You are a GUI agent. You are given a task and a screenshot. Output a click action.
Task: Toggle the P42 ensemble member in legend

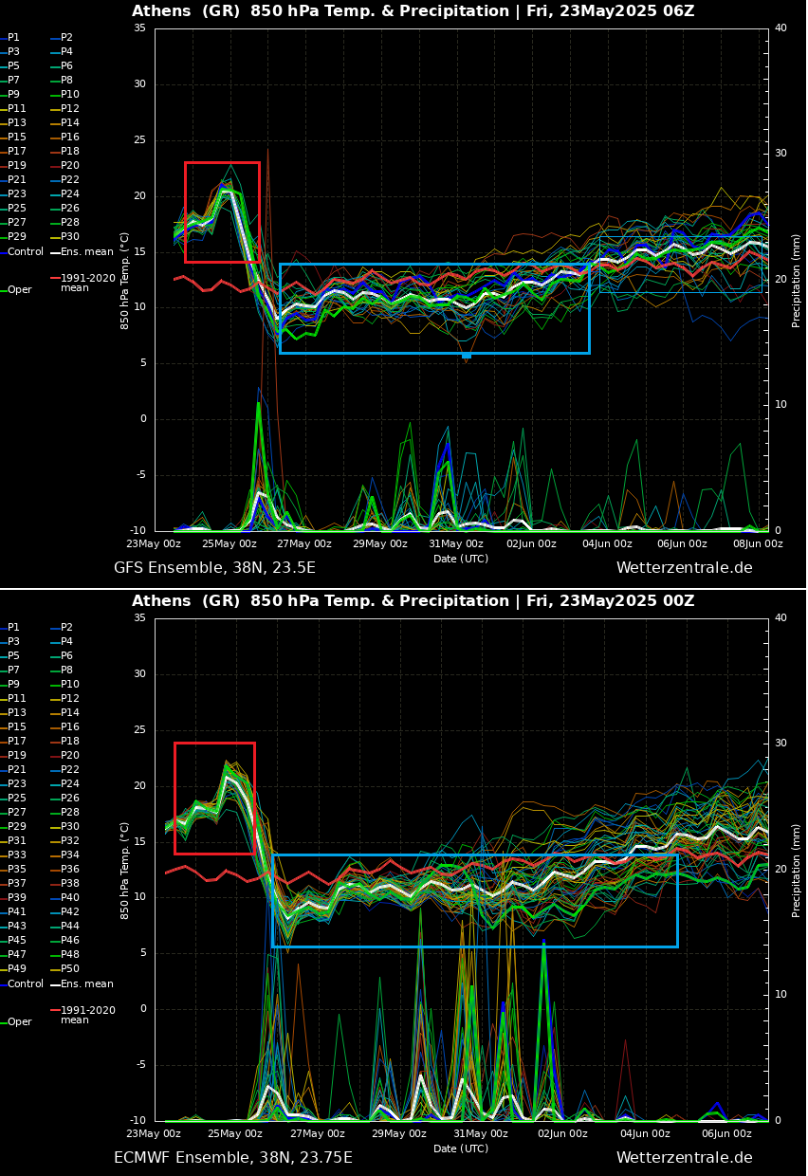click(70, 911)
